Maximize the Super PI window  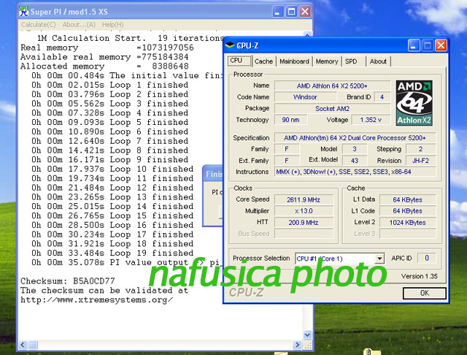291,12
